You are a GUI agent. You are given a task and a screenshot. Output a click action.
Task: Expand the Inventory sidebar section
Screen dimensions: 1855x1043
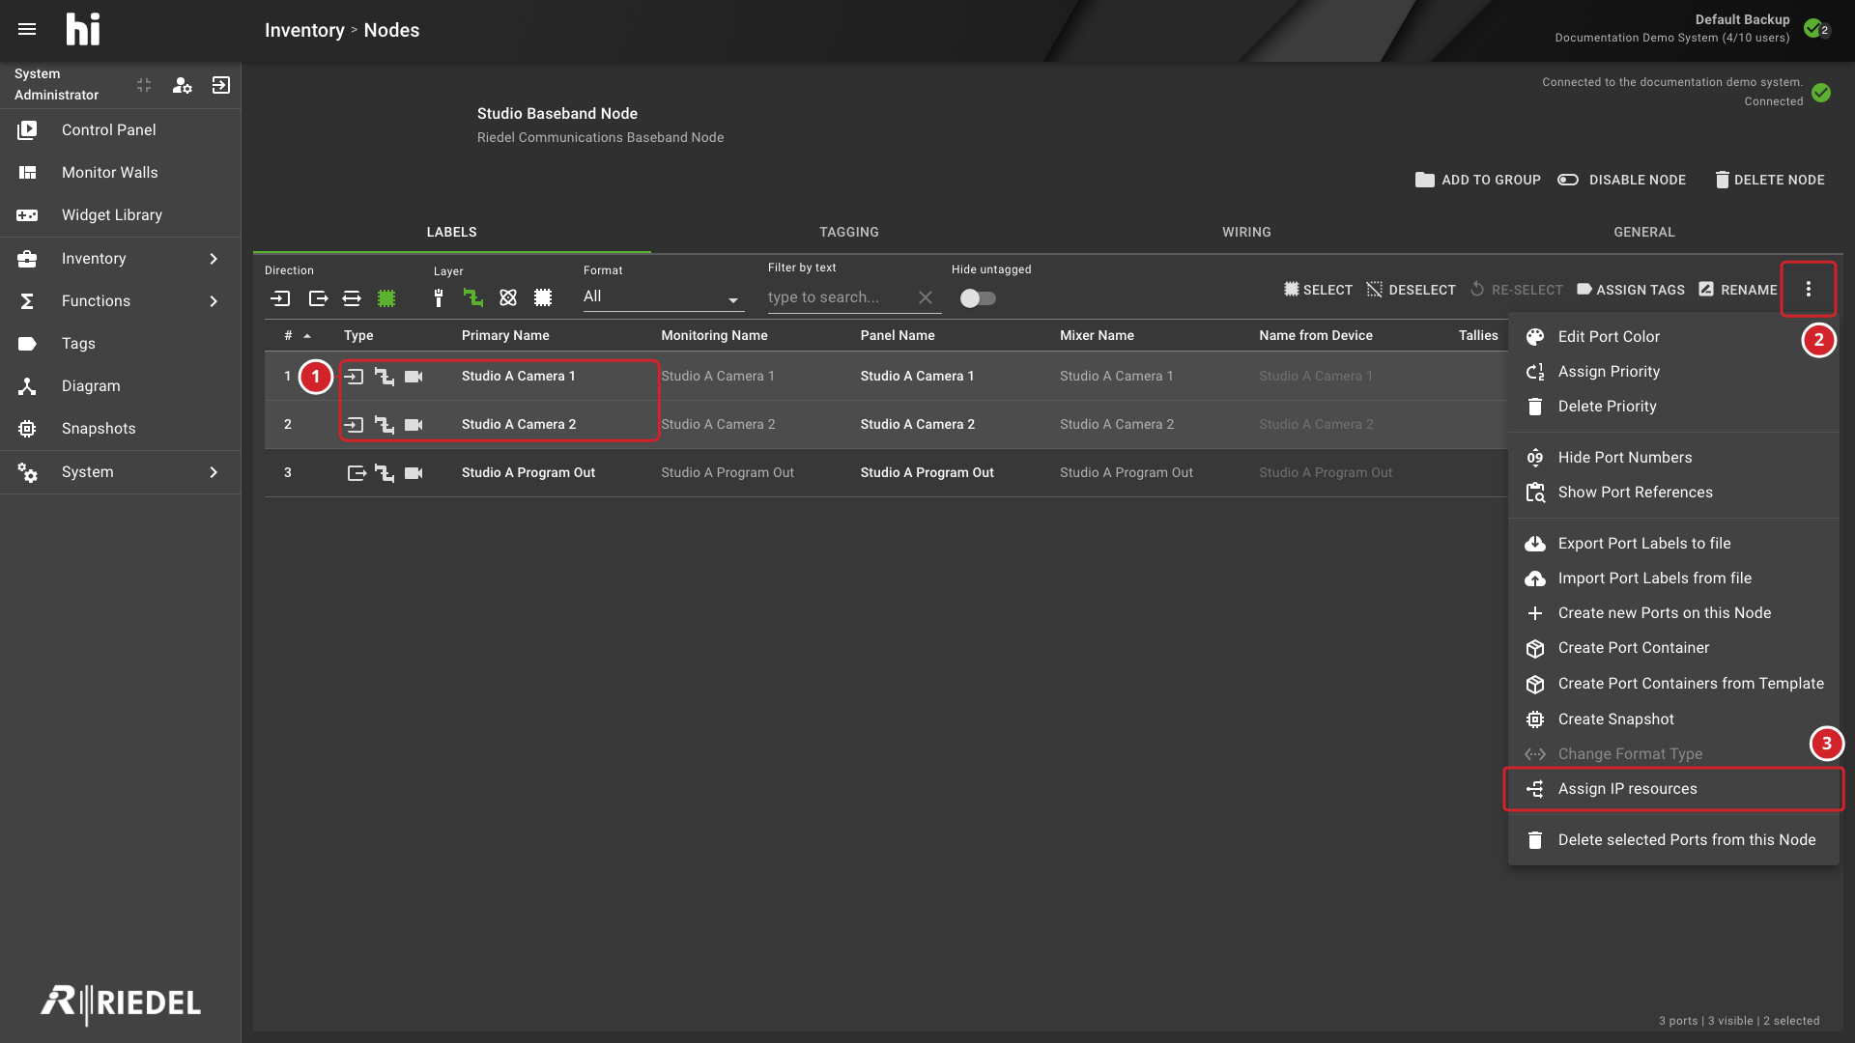(x=121, y=259)
